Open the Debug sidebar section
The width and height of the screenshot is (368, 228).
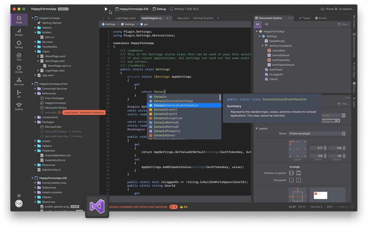(19, 44)
